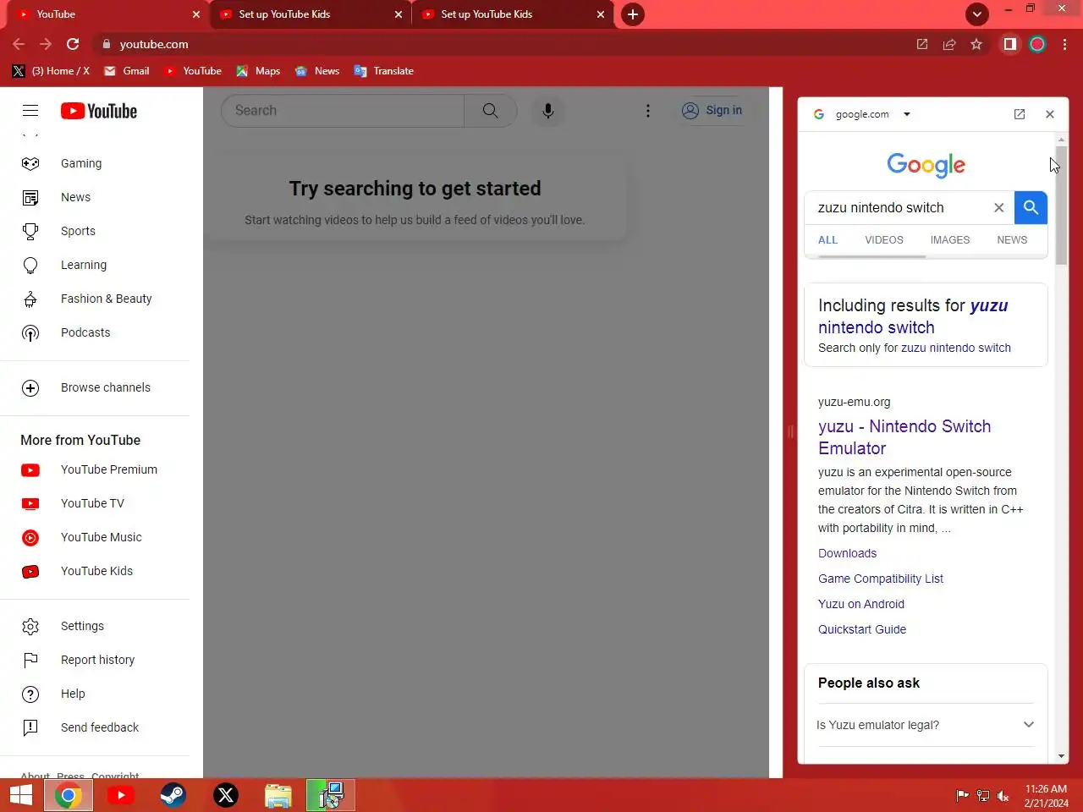1083x812 pixels.
Task: Search with your voice microphone button
Action: click(548, 111)
